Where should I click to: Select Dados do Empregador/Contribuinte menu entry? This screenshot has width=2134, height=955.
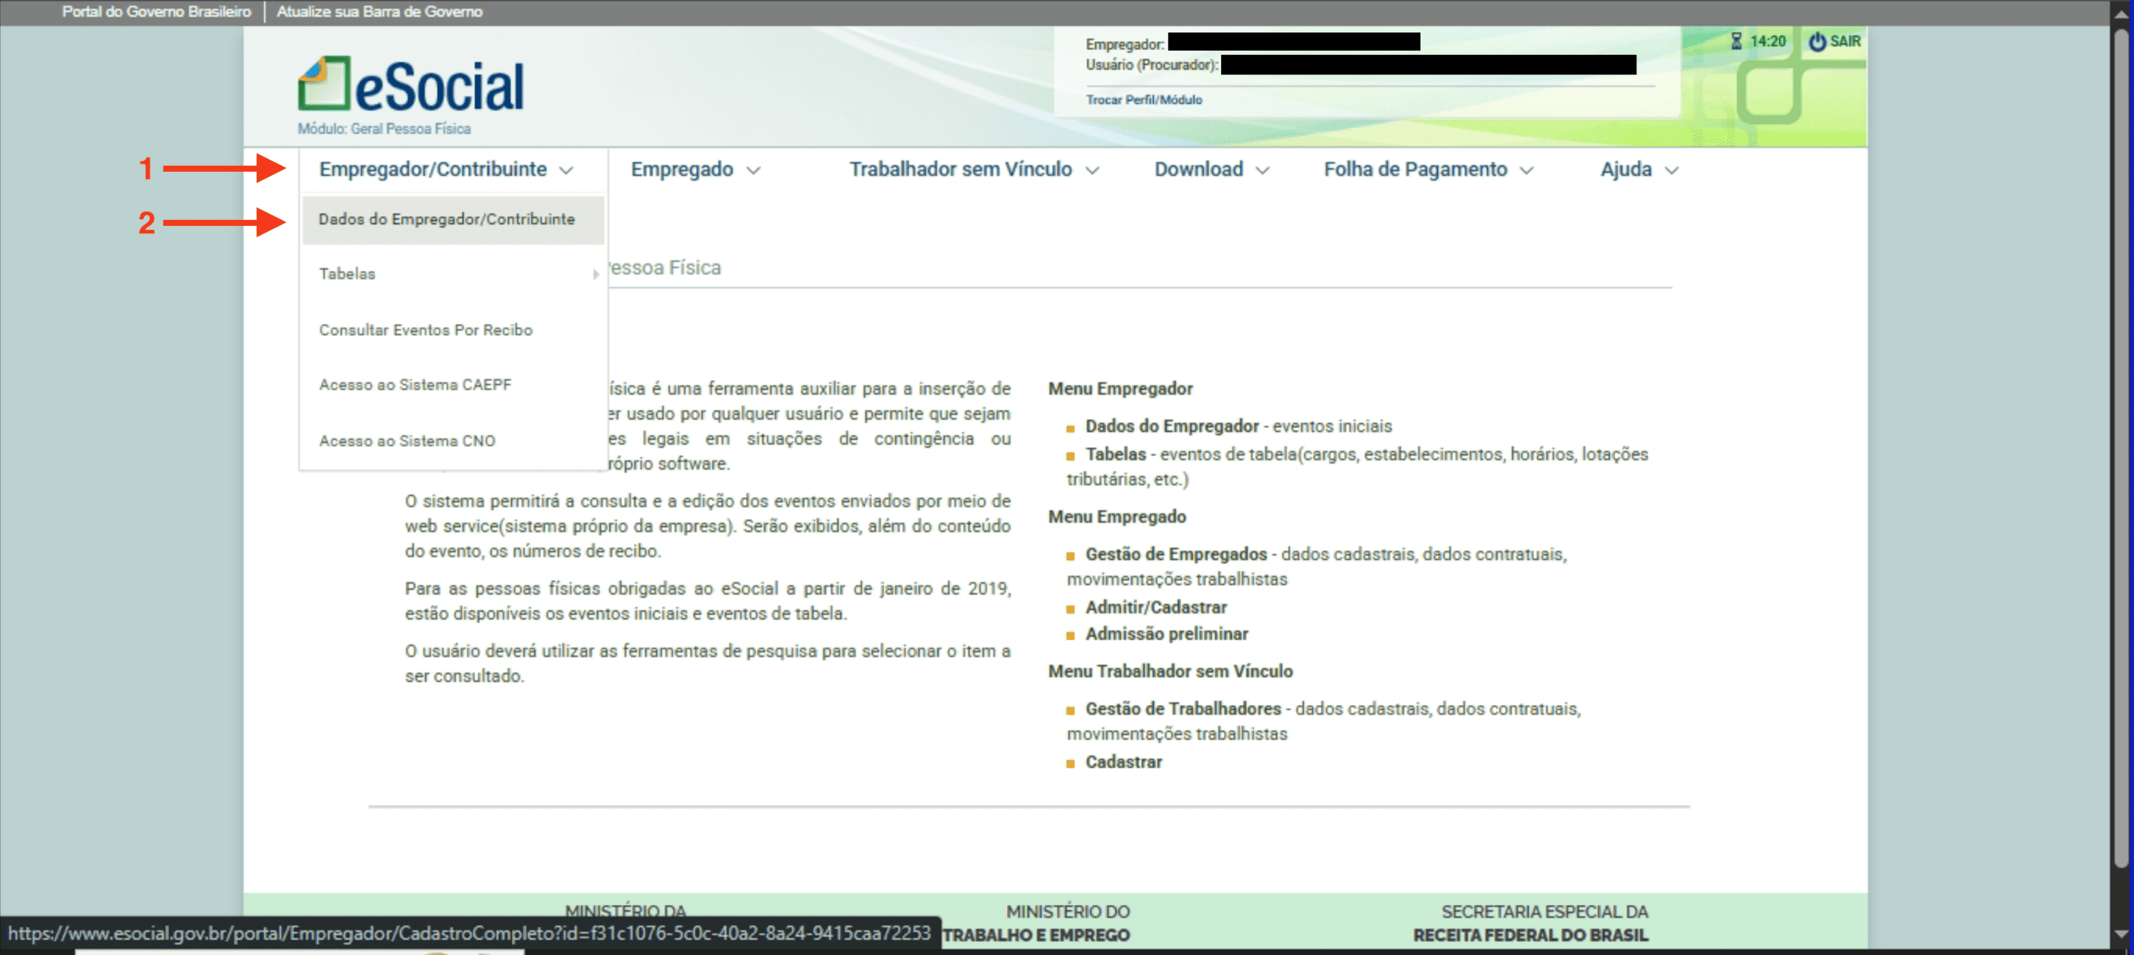click(447, 219)
